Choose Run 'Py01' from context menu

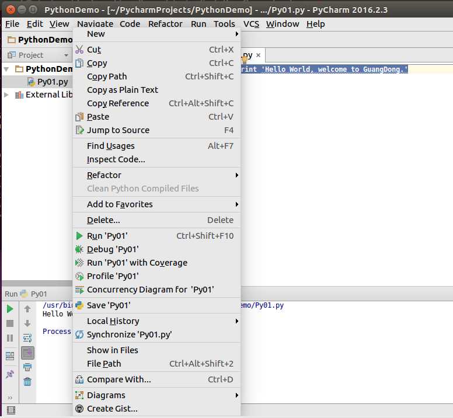point(156,236)
